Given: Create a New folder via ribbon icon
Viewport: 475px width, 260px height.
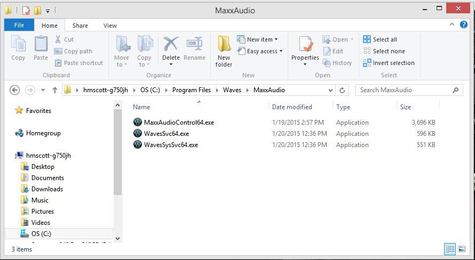Looking at the screenshot, I should [224, 44].
